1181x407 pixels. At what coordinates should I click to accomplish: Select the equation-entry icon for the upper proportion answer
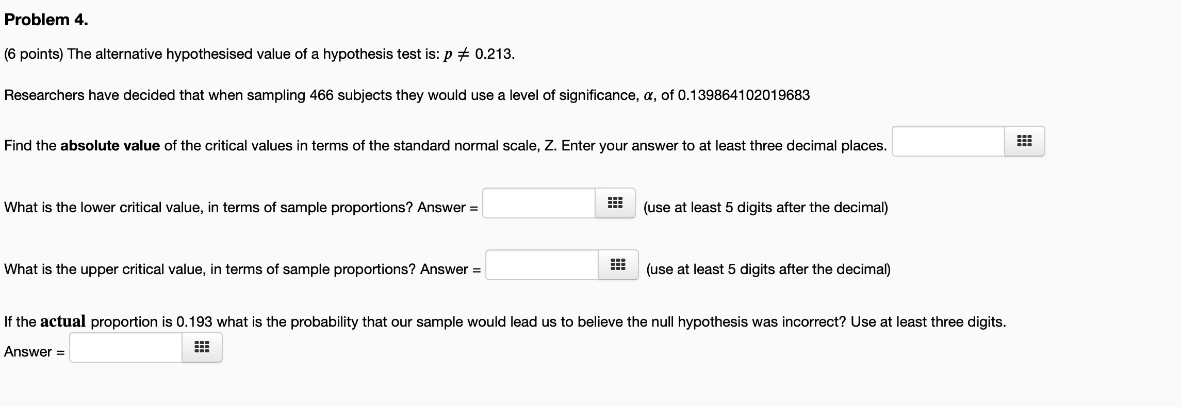click(x=619, y=265)
